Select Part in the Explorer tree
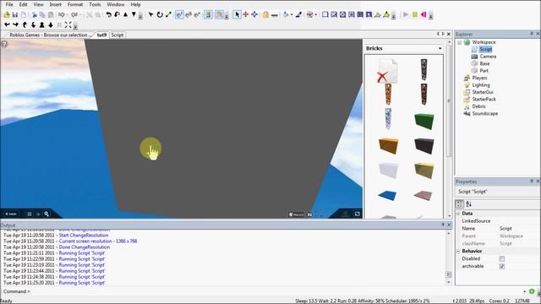 tap(484, 71)
